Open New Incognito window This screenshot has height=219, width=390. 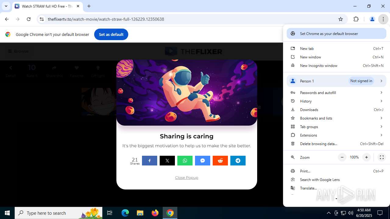[x=336, y=66]
